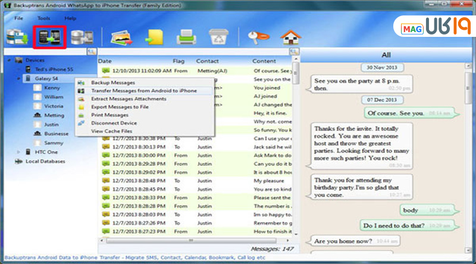Sort by the Contact column header
Viewport: 476px width, 264px height.
(x=207, y=61)
